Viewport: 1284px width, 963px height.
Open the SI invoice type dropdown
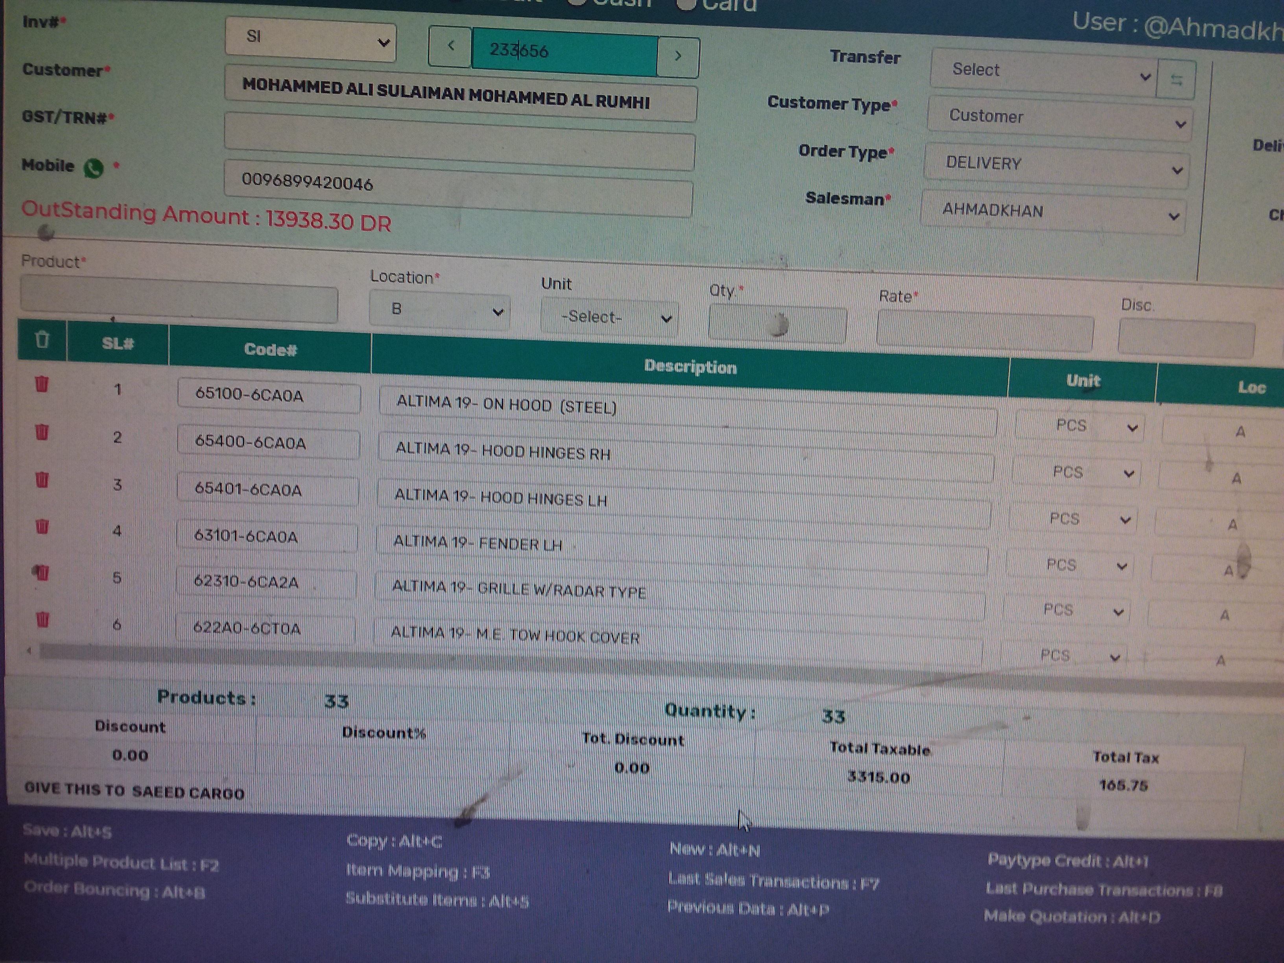(x=311, y=39)
